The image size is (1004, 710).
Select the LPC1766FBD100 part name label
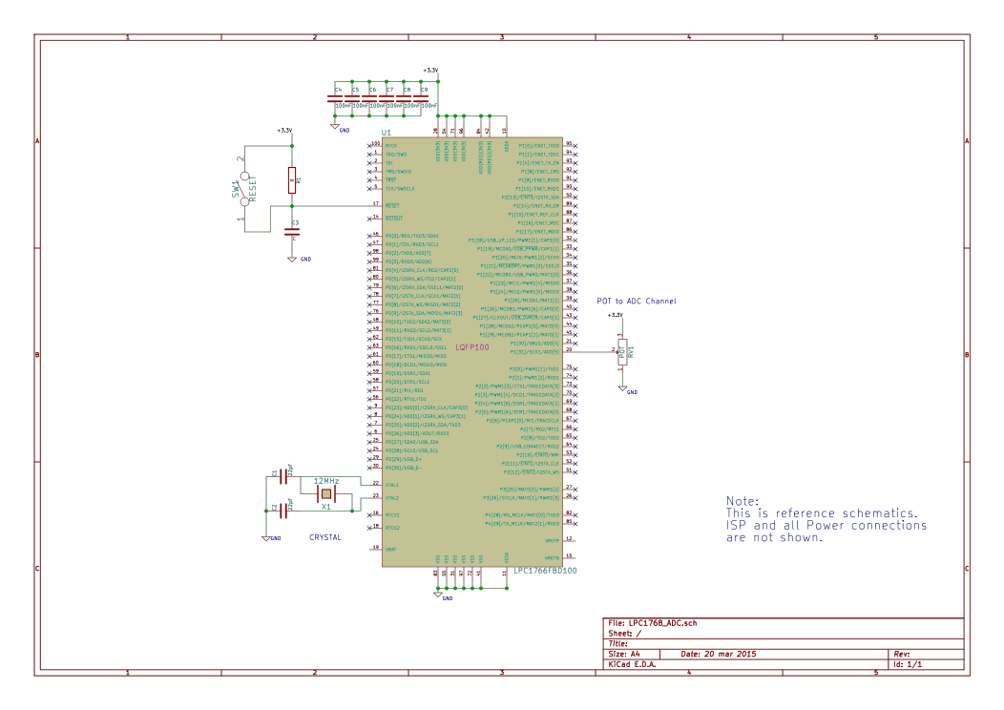coord(545,571)
